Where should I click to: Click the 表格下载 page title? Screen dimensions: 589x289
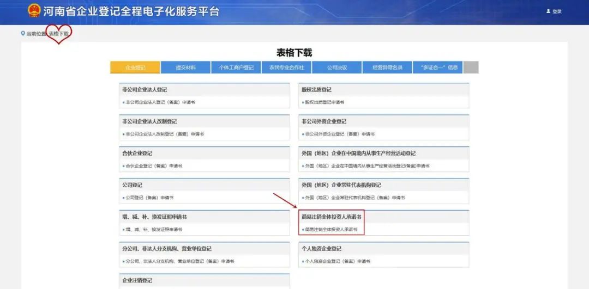click(294, 53)
